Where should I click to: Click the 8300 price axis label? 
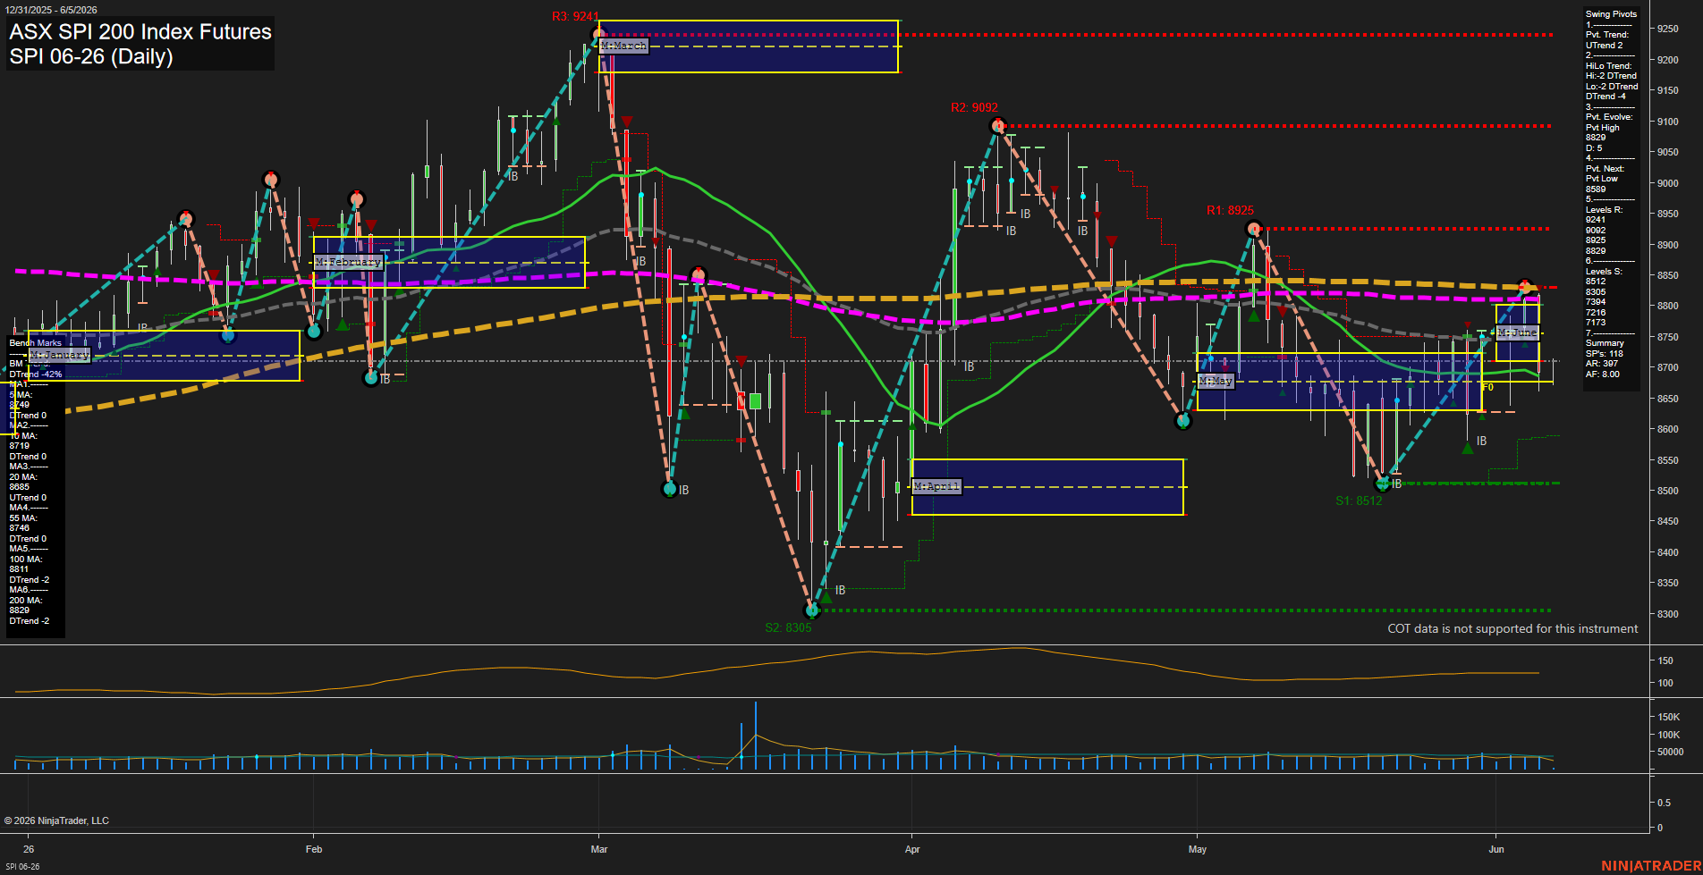pyautogui.click(x=1667, y=614)
